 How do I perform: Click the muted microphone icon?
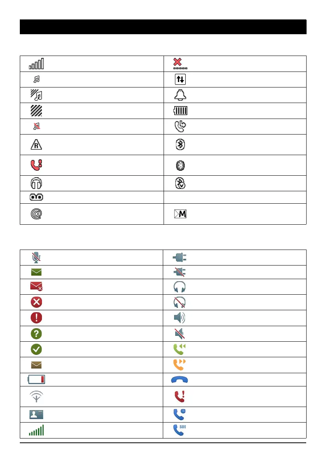pos(36,257)
